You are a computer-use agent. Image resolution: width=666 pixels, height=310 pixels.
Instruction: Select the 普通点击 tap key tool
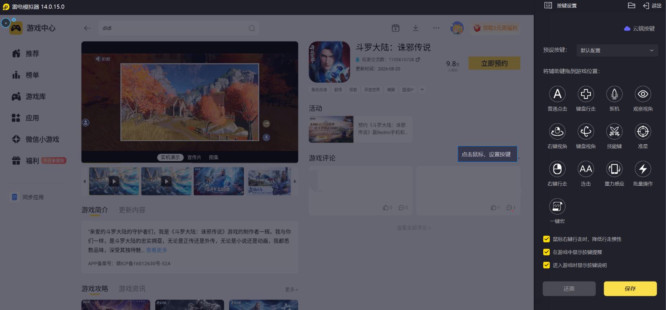tap(557, 94)
